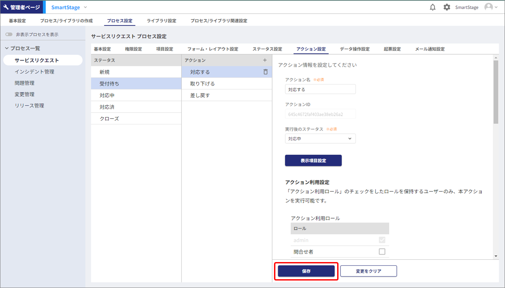
Task: Select インシデント管理 in process list
Action: tap(34, 72)
